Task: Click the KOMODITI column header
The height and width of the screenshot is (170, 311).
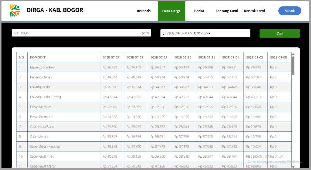Action: click(x=64, y=57)
